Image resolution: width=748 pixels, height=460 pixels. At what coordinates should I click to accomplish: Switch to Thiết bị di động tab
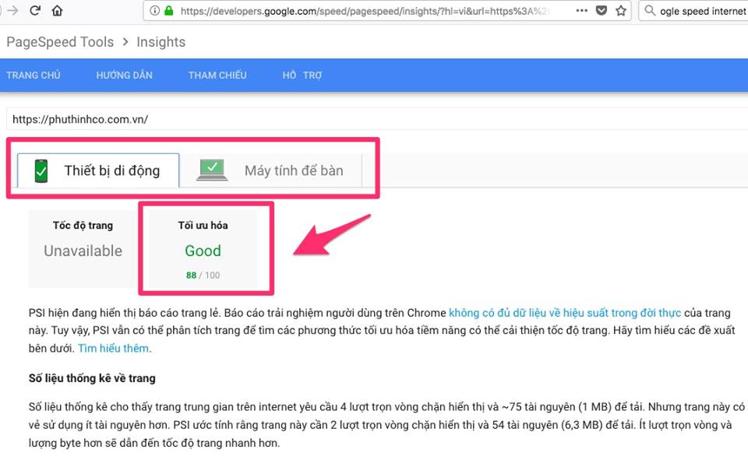click(98, 170)
